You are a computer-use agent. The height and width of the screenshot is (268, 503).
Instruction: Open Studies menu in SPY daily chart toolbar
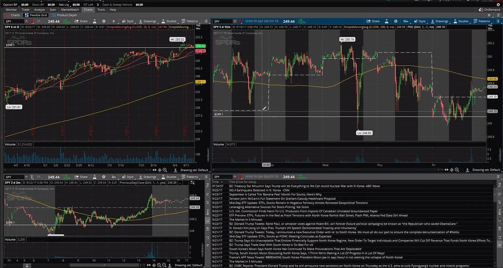169,21
